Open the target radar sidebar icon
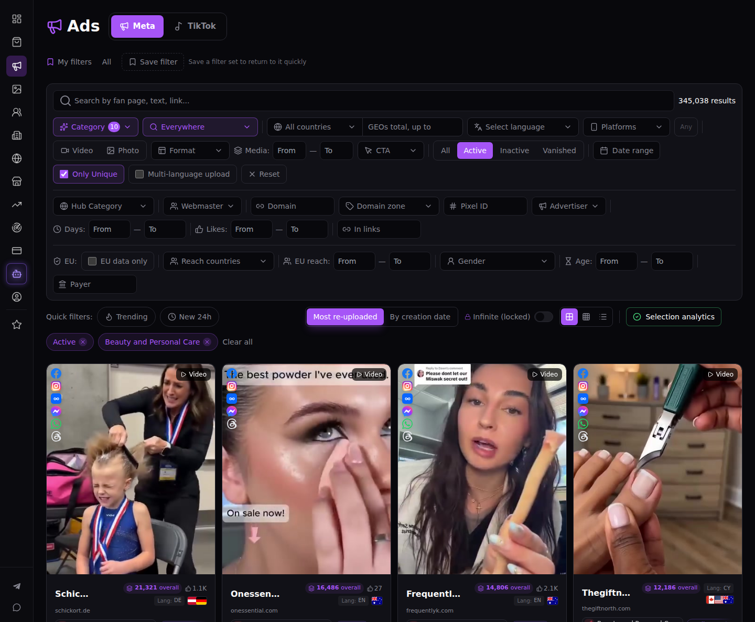 (x=17, y=228)
